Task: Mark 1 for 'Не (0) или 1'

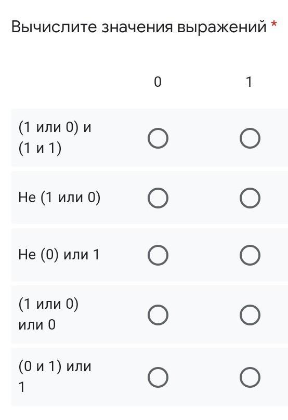Action: click(x=250, y=255)
